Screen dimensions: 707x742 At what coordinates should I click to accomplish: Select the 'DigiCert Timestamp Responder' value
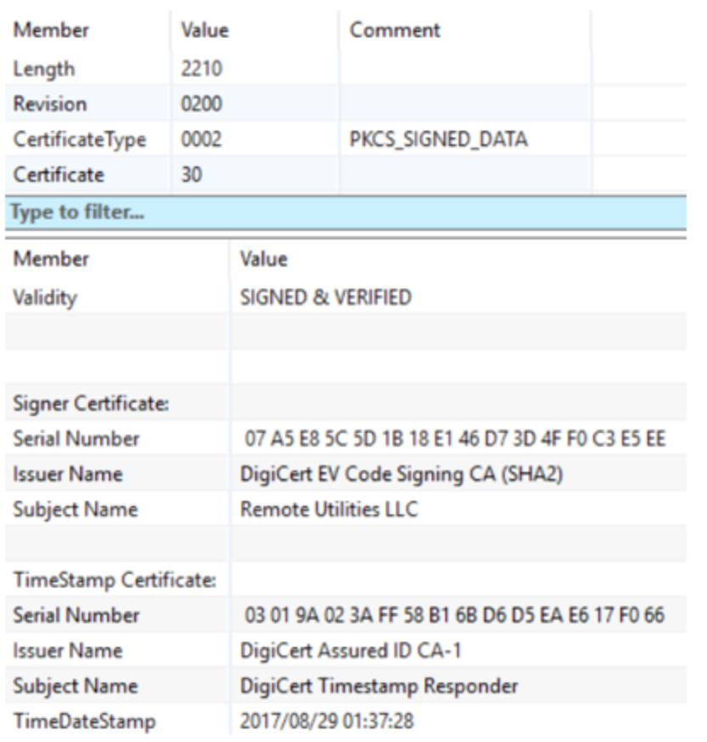[379, 686]
